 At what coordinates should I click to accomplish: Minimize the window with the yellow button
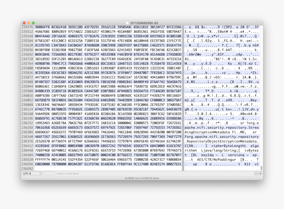(29, 23)
